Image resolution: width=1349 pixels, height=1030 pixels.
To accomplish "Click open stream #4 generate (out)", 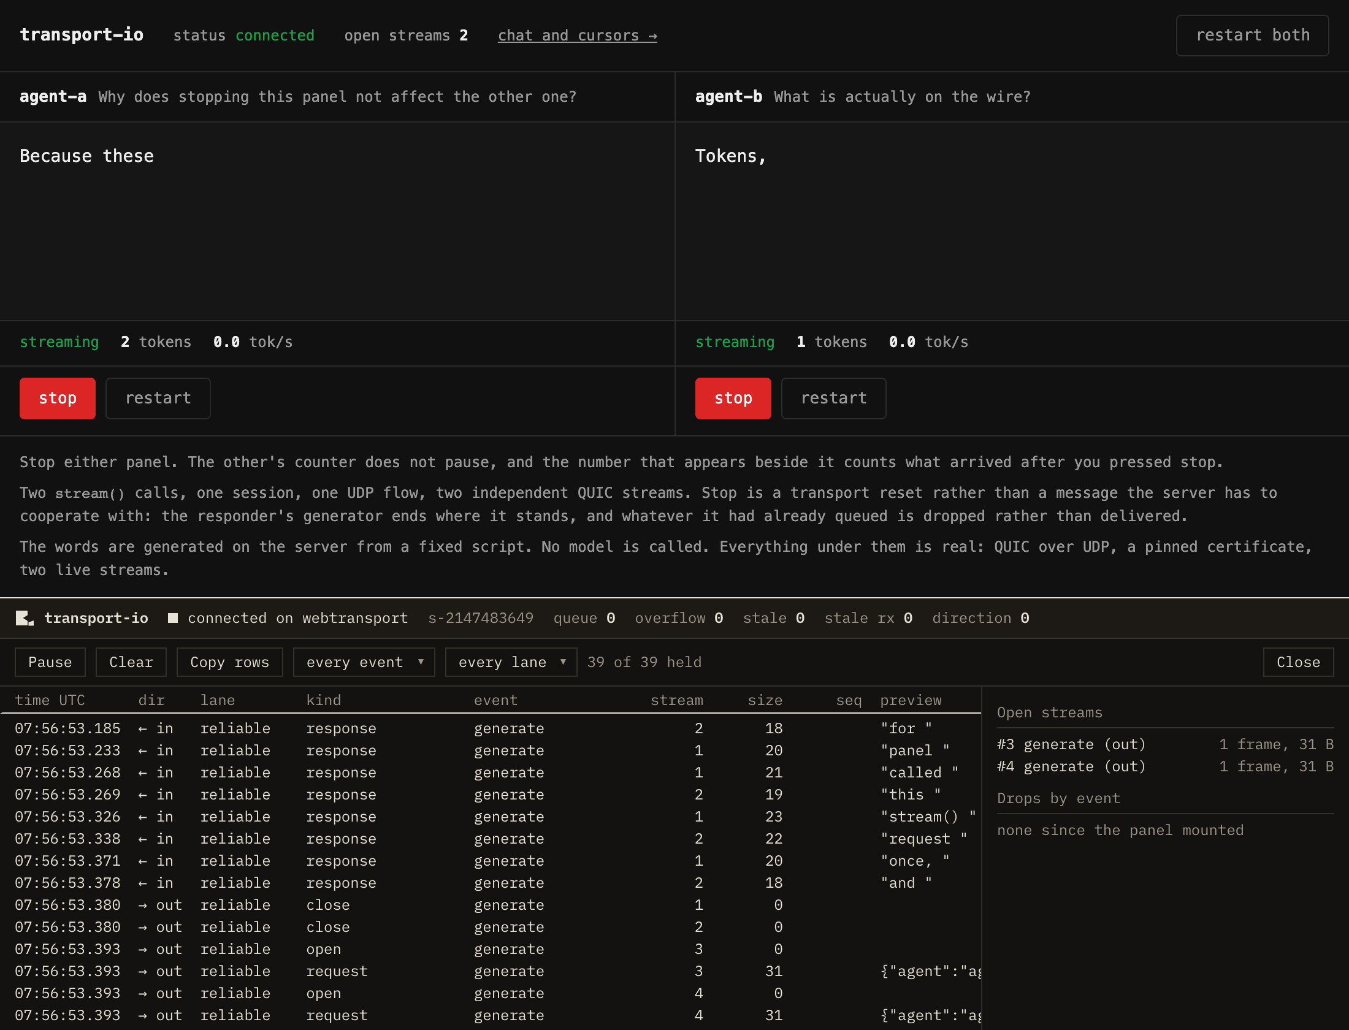I will pos(1165,766).
